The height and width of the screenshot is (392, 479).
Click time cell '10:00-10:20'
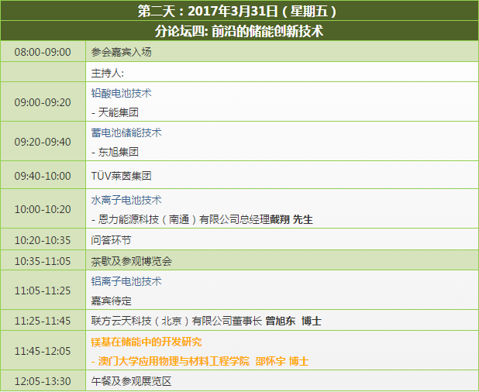point(43,209)
